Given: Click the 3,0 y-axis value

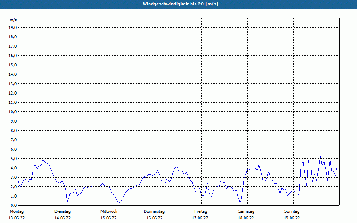Looking at the screenshot, I should (13, 177).
